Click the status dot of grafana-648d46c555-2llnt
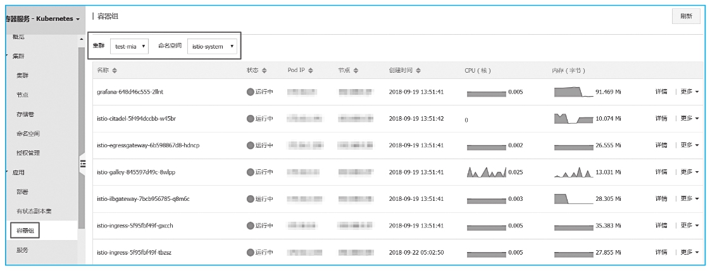Viewport: 710px width, 271px height. pyautogui.click(x=251, y=92)
